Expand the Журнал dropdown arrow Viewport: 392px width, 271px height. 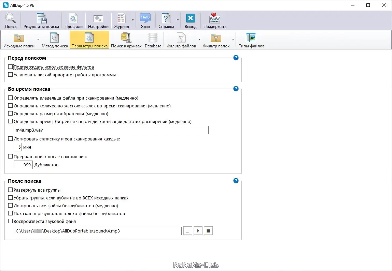pyautogui.click(x=133, y=20)
